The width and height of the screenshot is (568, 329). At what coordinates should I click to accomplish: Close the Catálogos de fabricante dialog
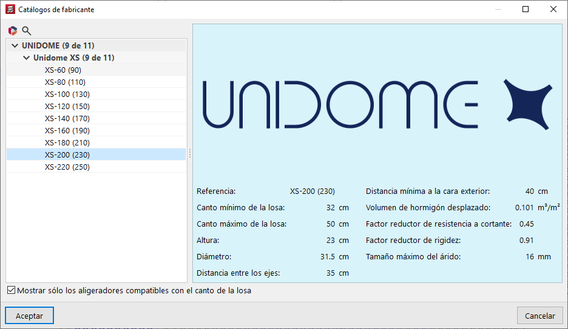click(x=553, y=9)
